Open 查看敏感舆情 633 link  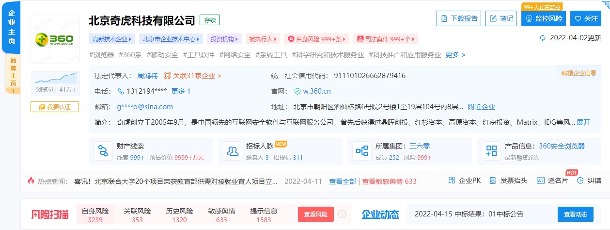(x=389, y=181)
